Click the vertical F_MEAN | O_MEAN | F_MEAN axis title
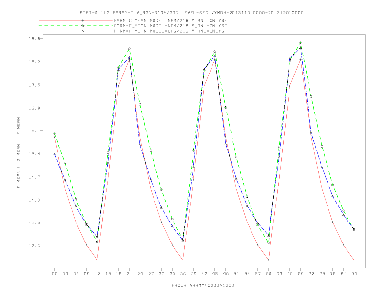The height and width of the screenshot is (298, 386). 19,153
